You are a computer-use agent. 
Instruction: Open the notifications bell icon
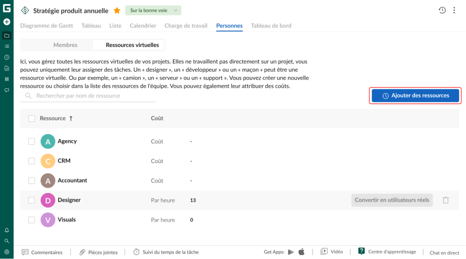[6, 230]
